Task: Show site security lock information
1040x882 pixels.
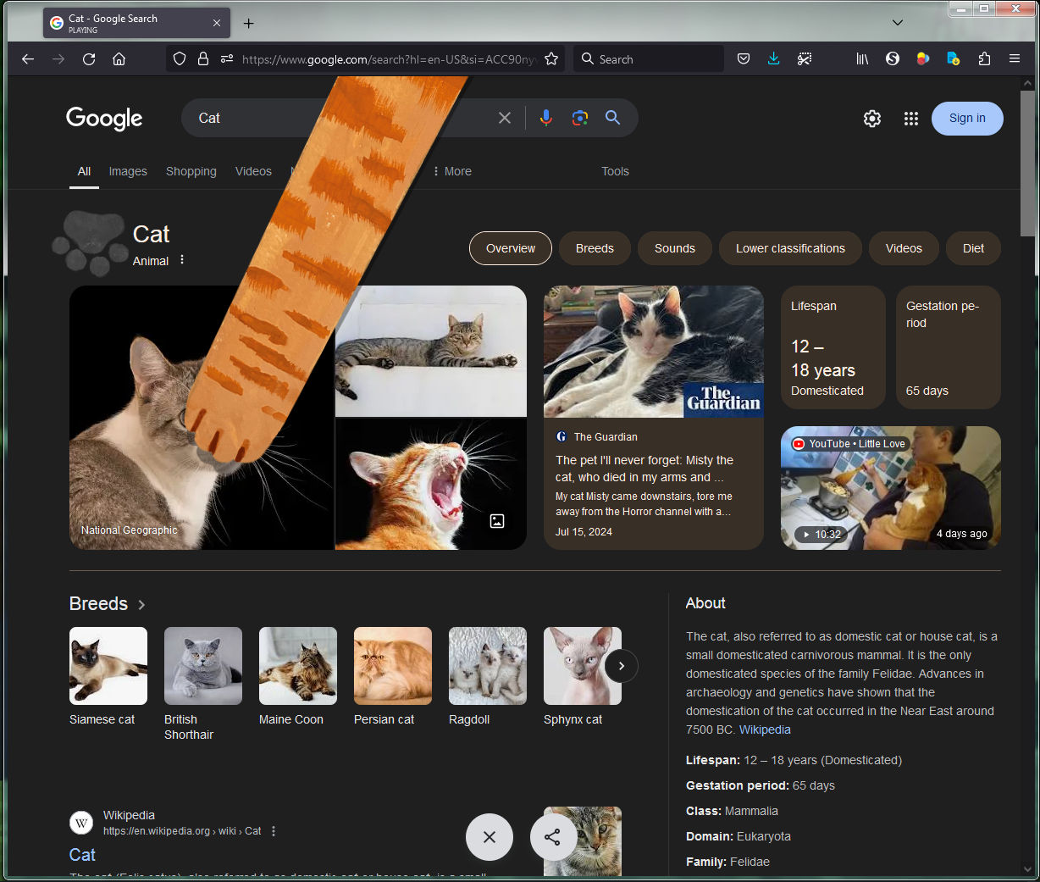Action: click(203, 59)
